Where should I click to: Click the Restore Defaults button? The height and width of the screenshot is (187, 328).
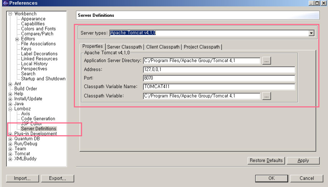click(266, 161)
